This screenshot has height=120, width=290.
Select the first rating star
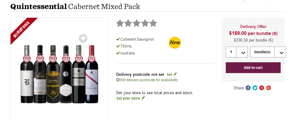pos(120,23)
